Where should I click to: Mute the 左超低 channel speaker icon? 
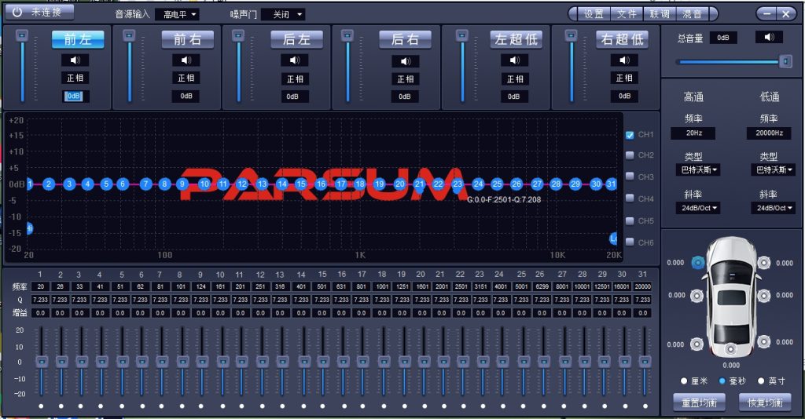pos(514,60)
